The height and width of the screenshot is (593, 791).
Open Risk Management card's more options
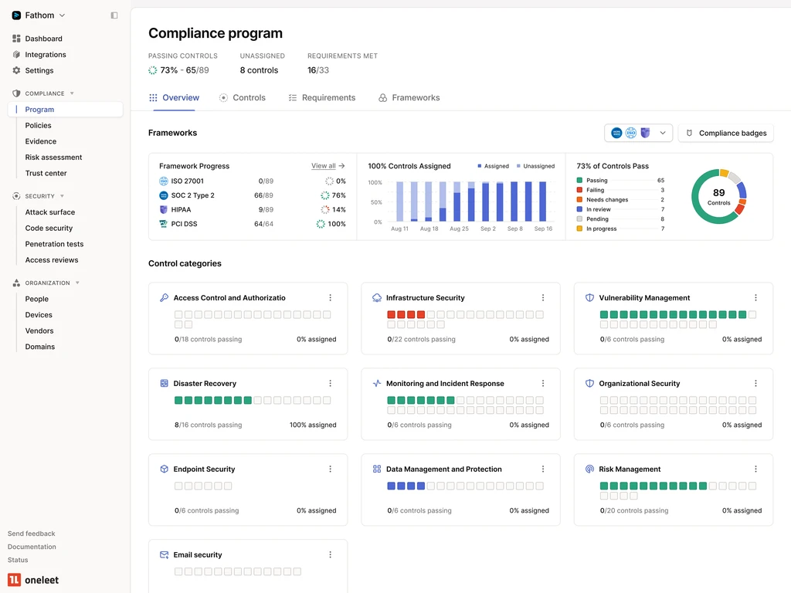(755, 469)
